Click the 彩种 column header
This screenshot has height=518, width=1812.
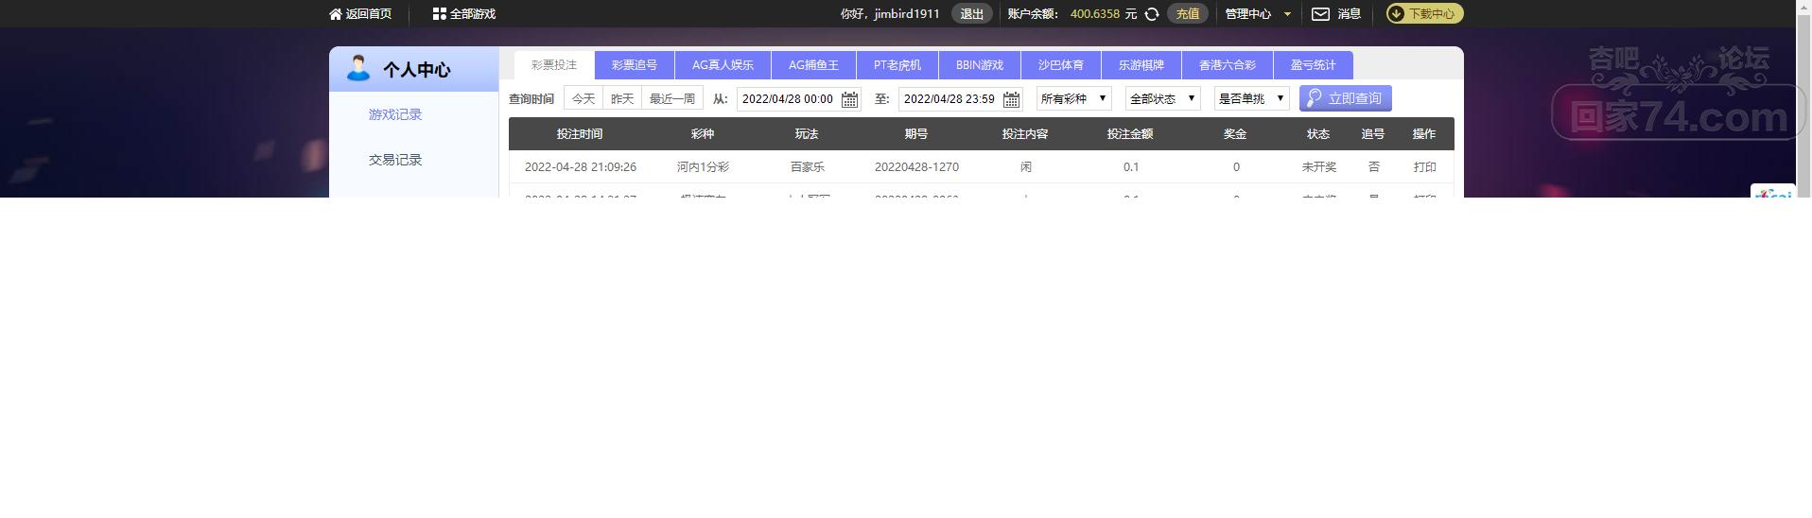click(x=703, y=134)
